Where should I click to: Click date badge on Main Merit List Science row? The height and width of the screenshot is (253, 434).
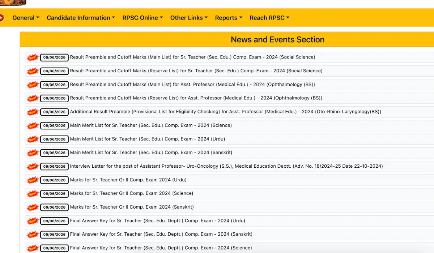[x=54, y=126]
